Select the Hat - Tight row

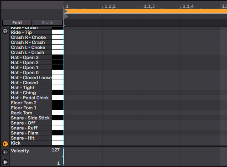coord(31,88)
